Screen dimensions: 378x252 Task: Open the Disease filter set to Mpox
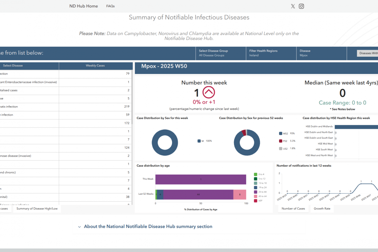pos(321,53)
